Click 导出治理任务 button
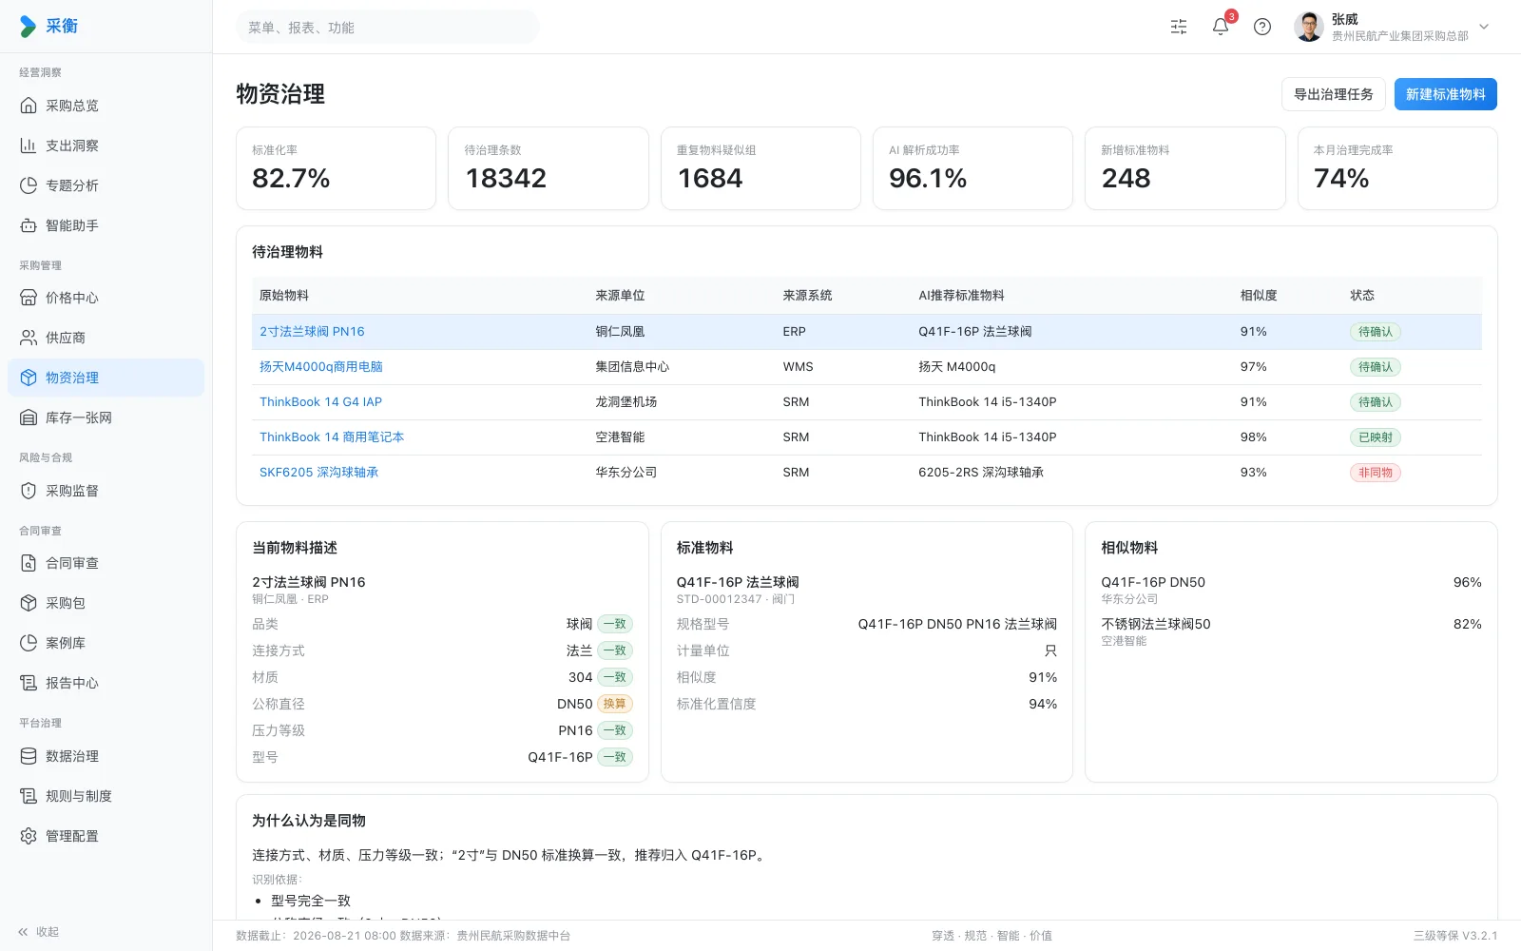1521x951 pixels. click(x=1333, y=94)
